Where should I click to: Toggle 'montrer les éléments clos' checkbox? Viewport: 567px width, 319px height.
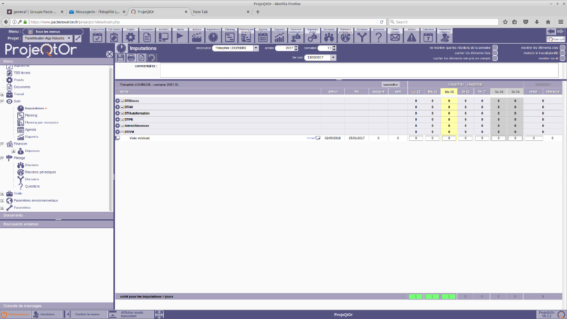pos(562,48)
